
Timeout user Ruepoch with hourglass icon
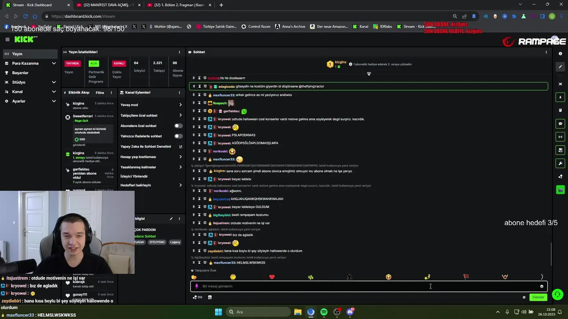point(199,103)
